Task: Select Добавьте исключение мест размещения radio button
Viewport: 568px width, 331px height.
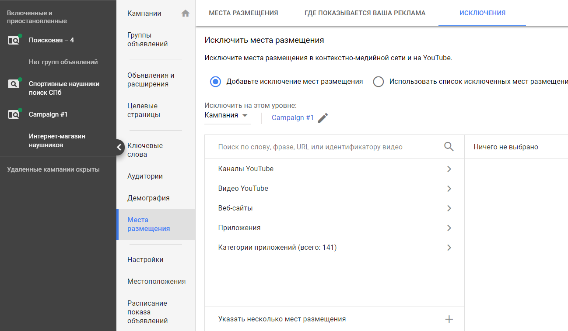Action: (215, 82)
